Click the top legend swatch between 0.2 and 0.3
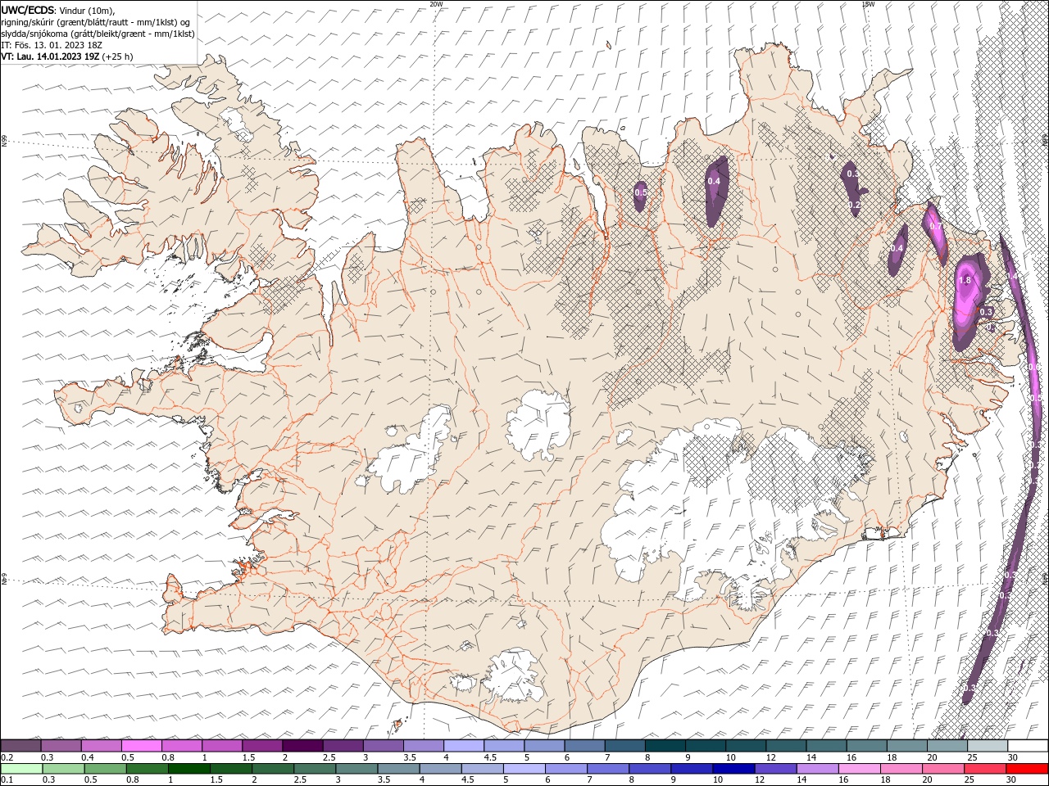The height and width of the screenshot is (786, 1049). 20,746
